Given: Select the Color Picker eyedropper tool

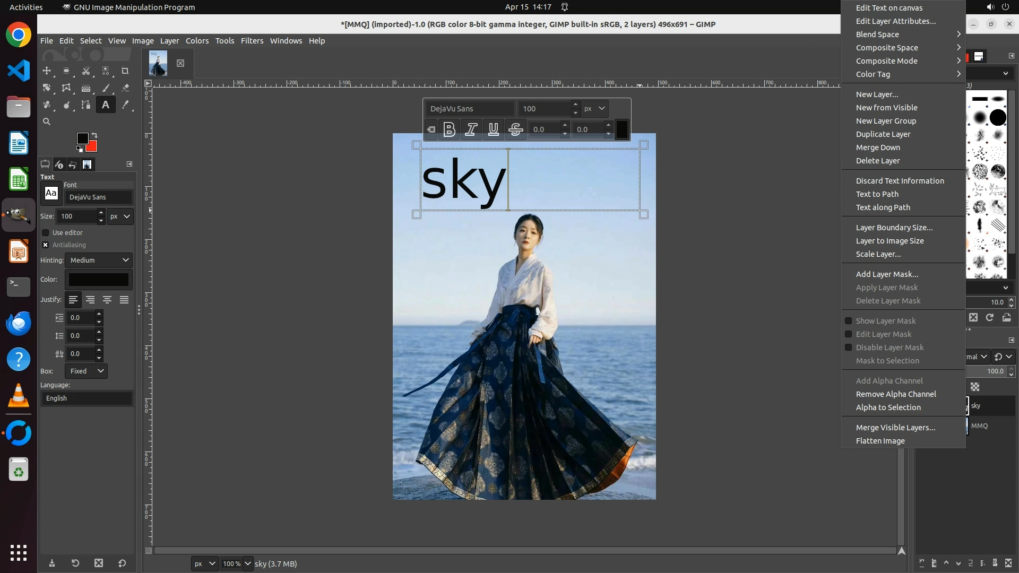Looking at the screenshot, I should pos(125,105).
